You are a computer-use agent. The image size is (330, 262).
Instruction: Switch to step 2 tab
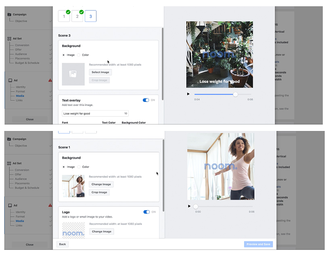(x=77, y=16)
